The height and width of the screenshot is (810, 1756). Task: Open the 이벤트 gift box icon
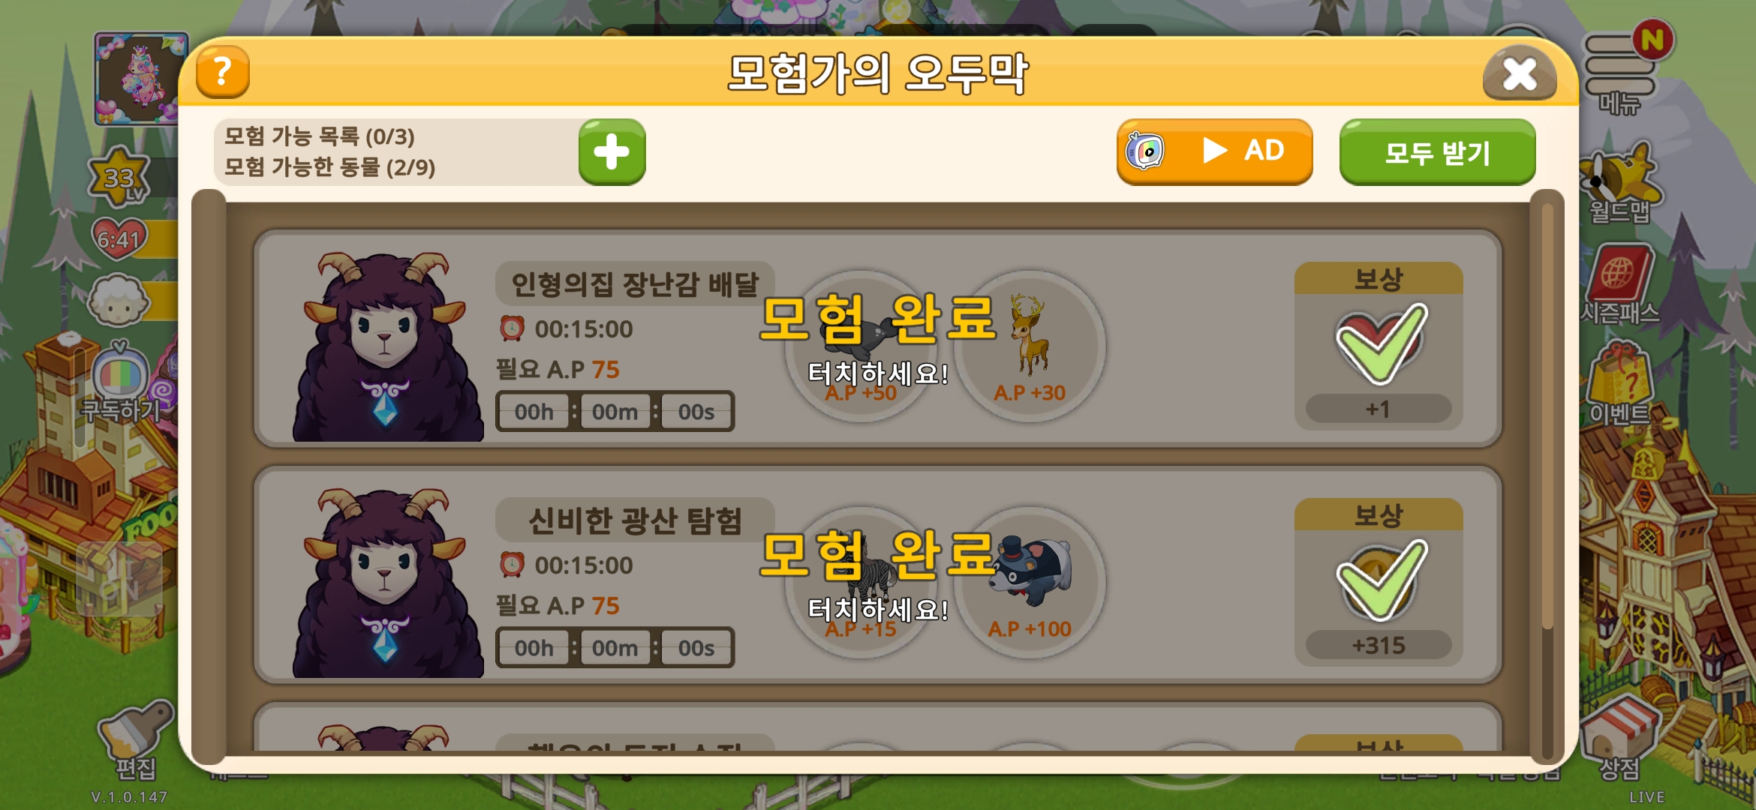(x=1619, y=384)
